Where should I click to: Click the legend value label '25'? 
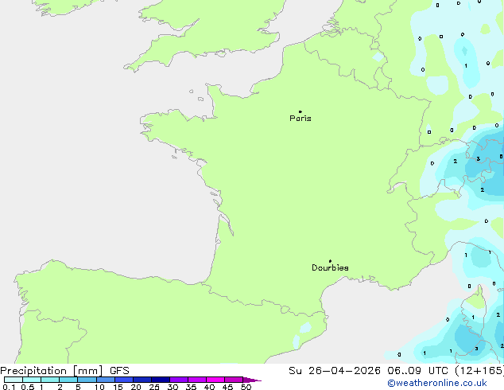click(x=154, y=387)
